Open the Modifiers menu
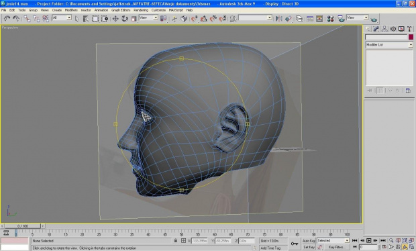 (71, 10)
